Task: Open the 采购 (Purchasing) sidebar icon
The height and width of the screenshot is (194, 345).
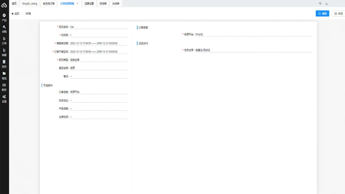Action: 4,29
